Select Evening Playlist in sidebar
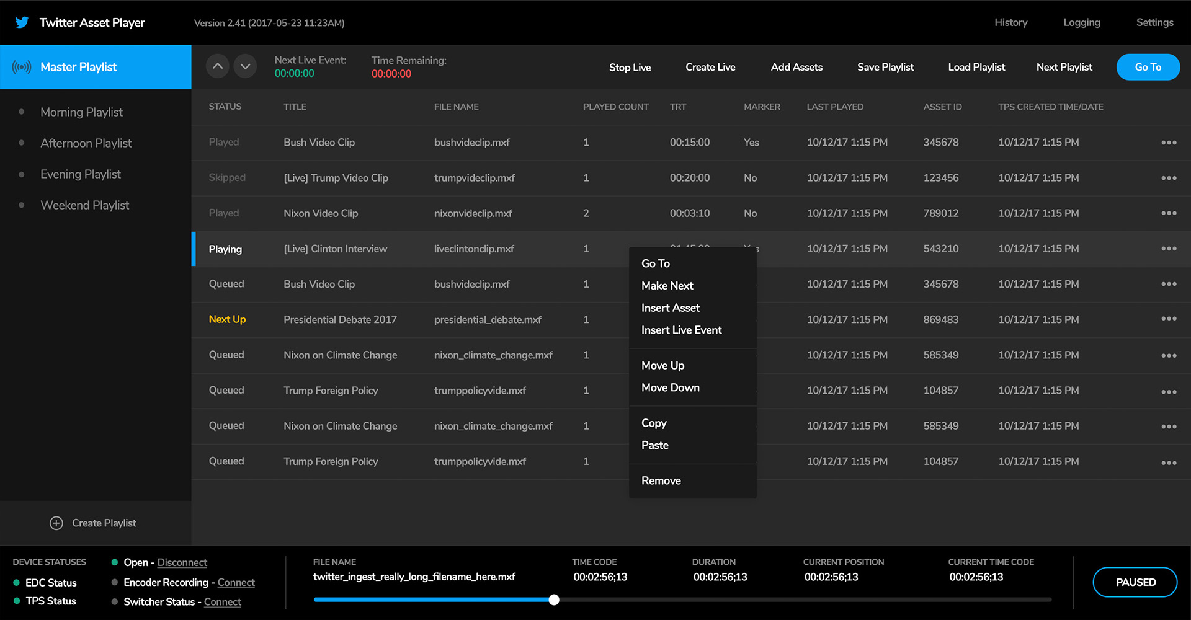The image size is (1191, 620). 81,174
